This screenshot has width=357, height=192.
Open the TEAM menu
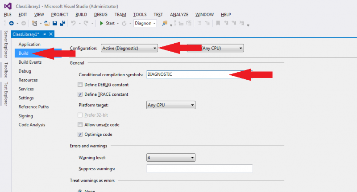click(x=120, y=15)
